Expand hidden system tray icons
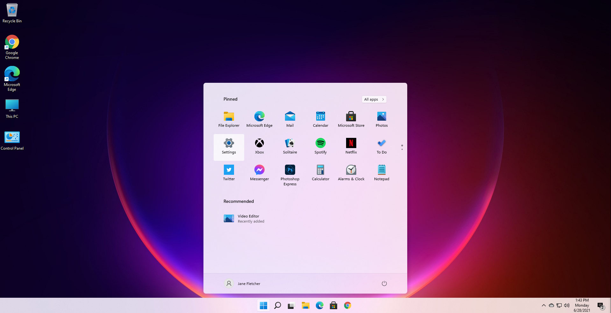This screenshot has height=313, width=611. tap(544, 305)
